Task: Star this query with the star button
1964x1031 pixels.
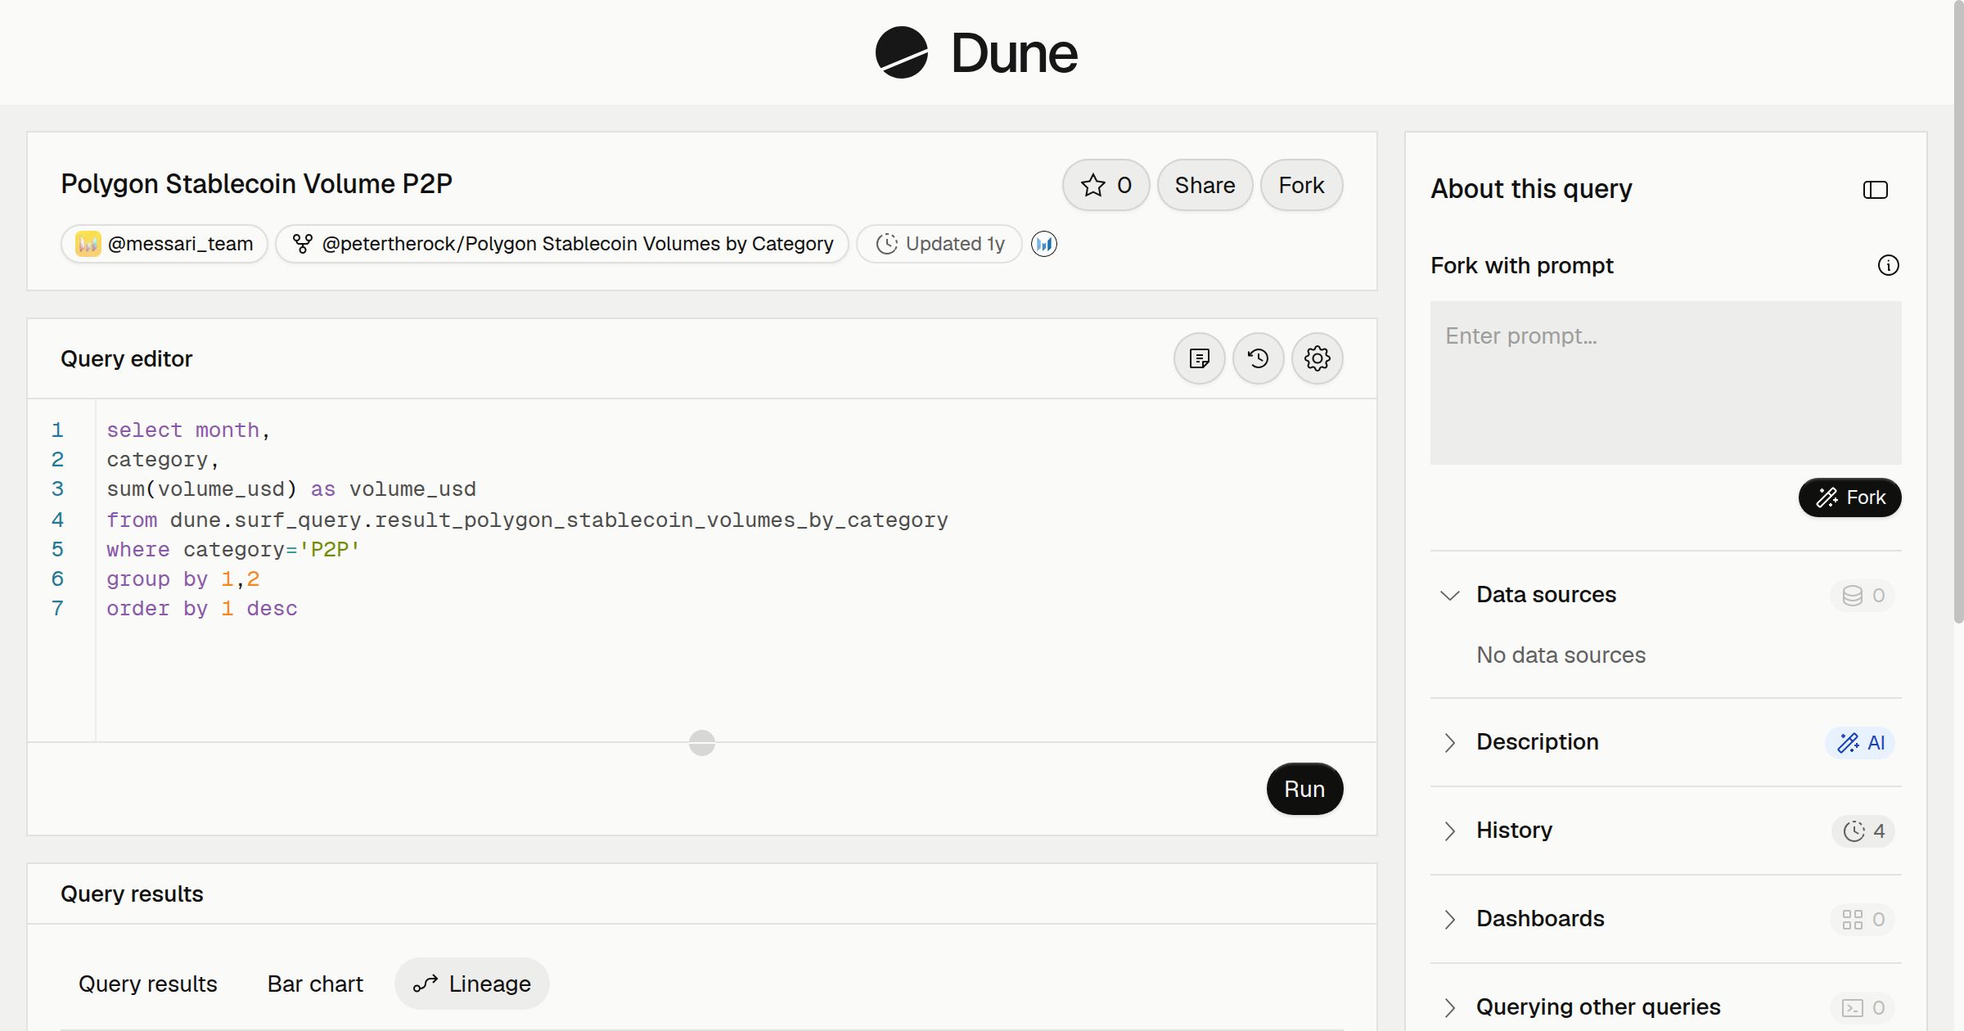Action: tap(1106, 185)
